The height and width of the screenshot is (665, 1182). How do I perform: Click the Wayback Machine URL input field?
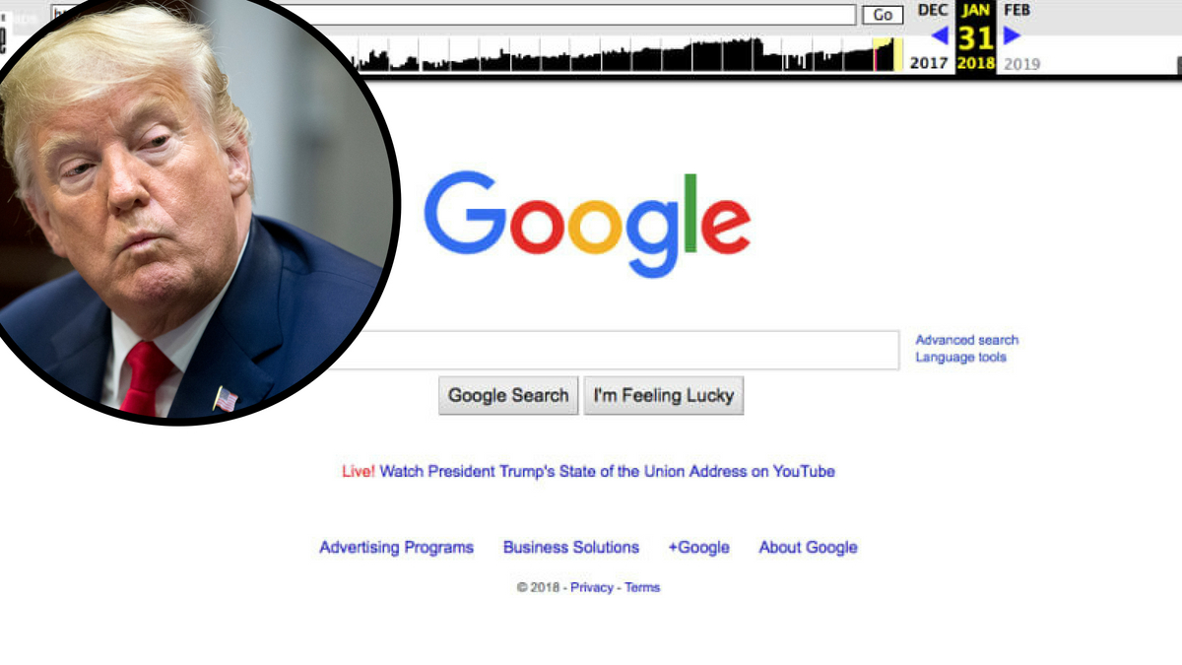pos(453,15)
